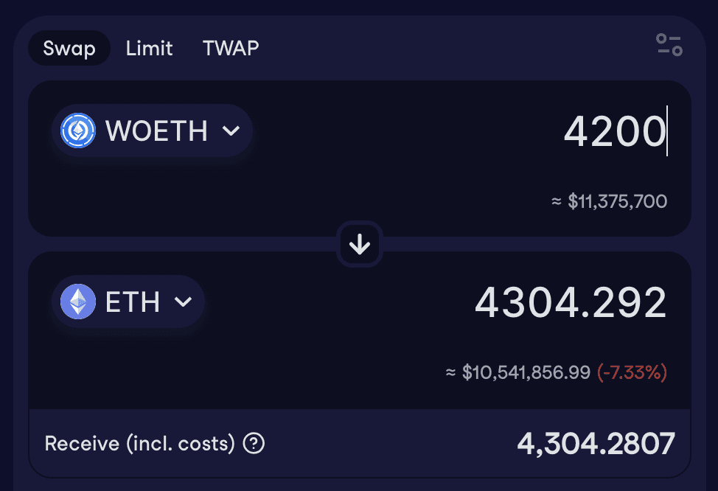Screen dimensions: 718x491
Task: Expand the chevron next to WOETH
Action: tap(231, 131)
